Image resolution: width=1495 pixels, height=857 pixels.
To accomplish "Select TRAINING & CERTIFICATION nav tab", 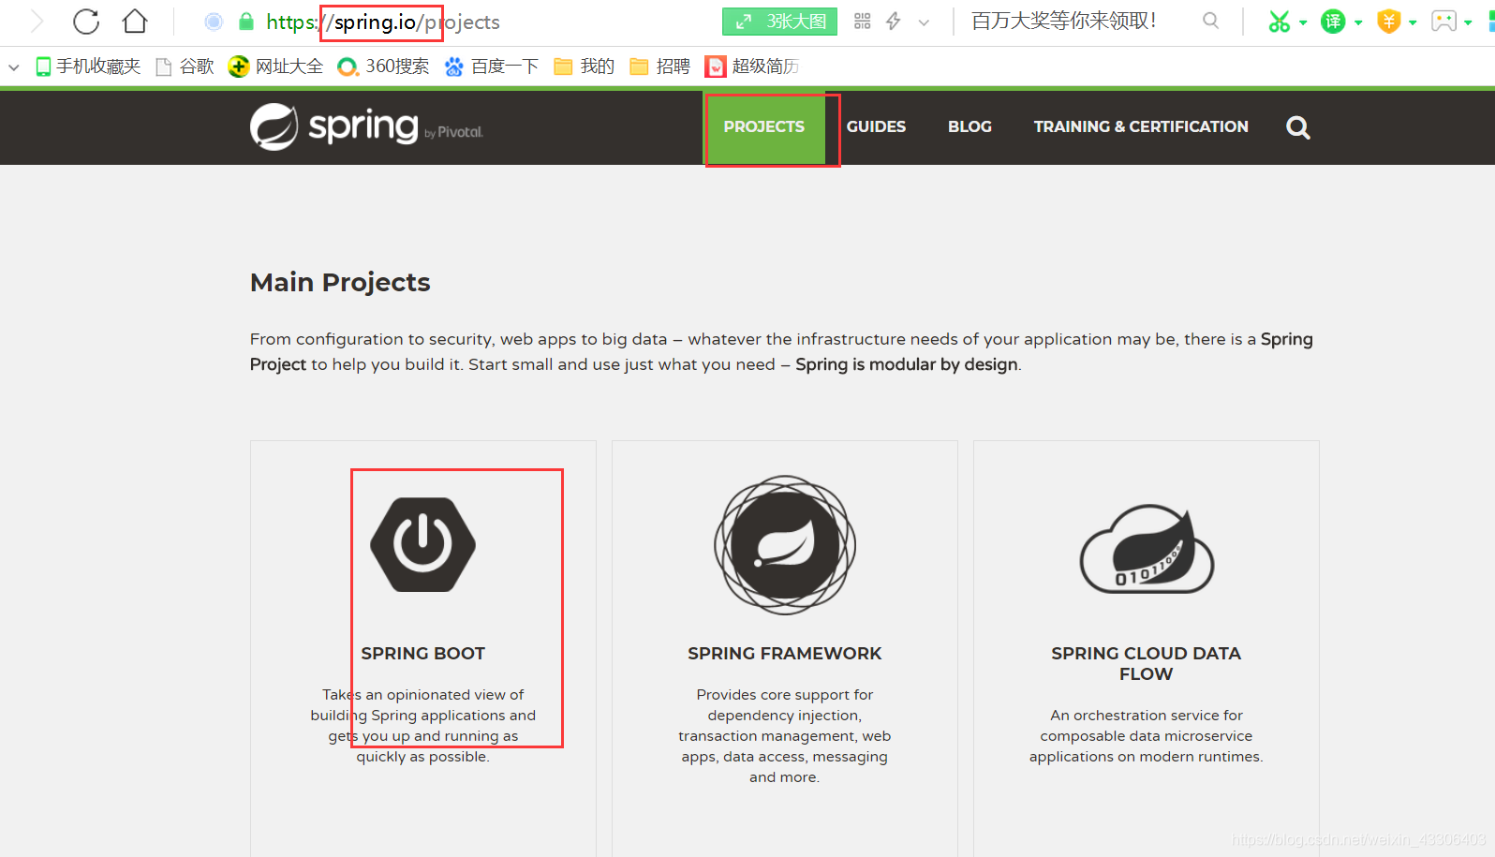I will tap(1141, 126).
